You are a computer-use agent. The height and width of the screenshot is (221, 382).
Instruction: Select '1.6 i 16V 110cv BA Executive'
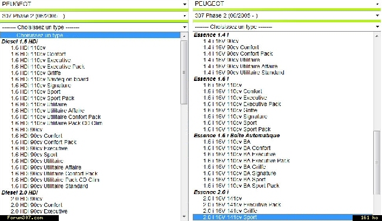click(x=239, y=155)
